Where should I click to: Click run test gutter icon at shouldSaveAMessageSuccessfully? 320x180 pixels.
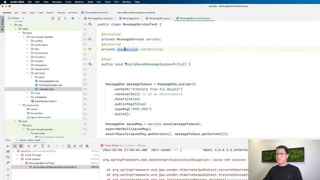point(90,64)
